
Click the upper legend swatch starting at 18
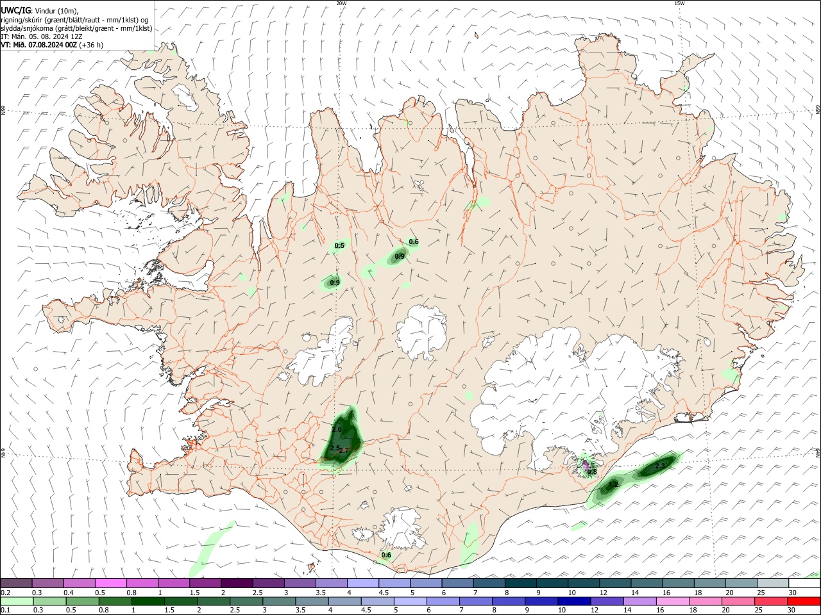[709, 583]
